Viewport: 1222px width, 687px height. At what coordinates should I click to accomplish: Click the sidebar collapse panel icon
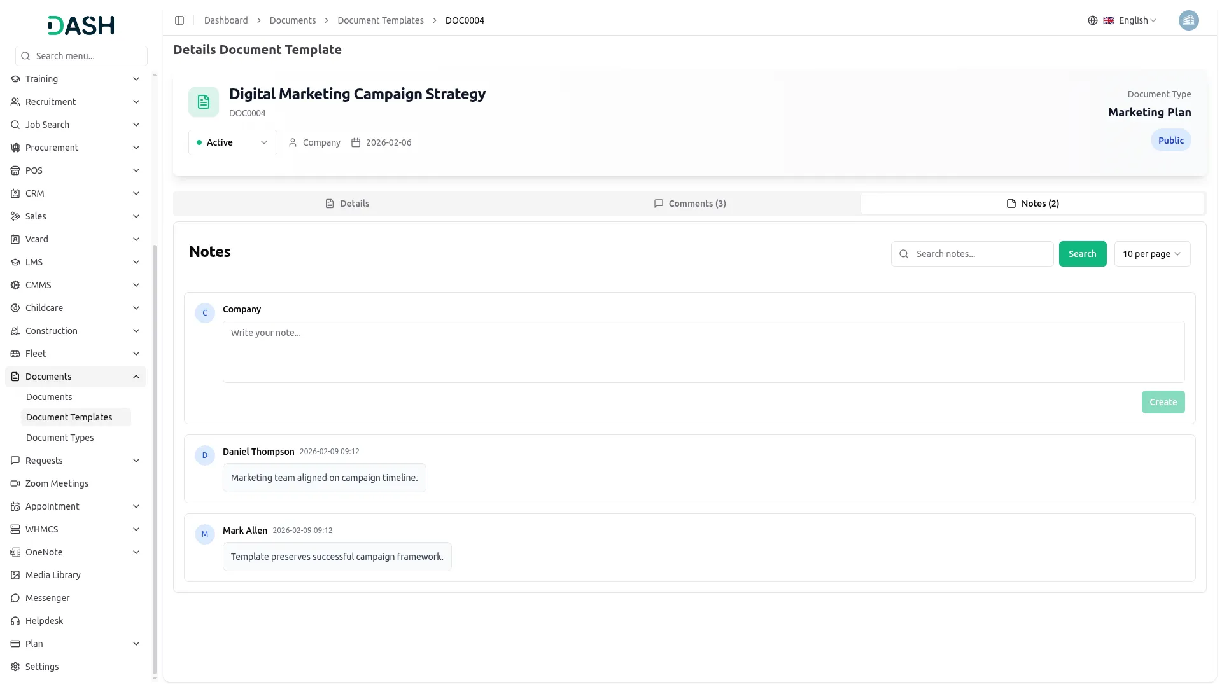(179, 20)
